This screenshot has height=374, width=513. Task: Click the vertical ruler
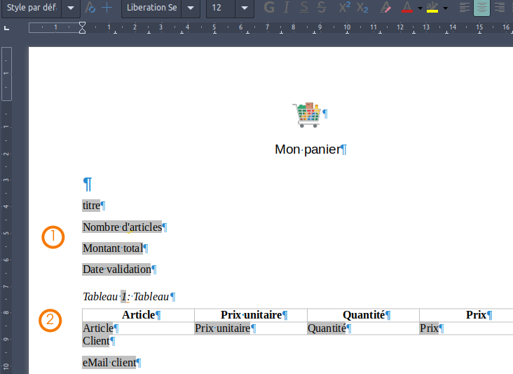pos(6,210)
